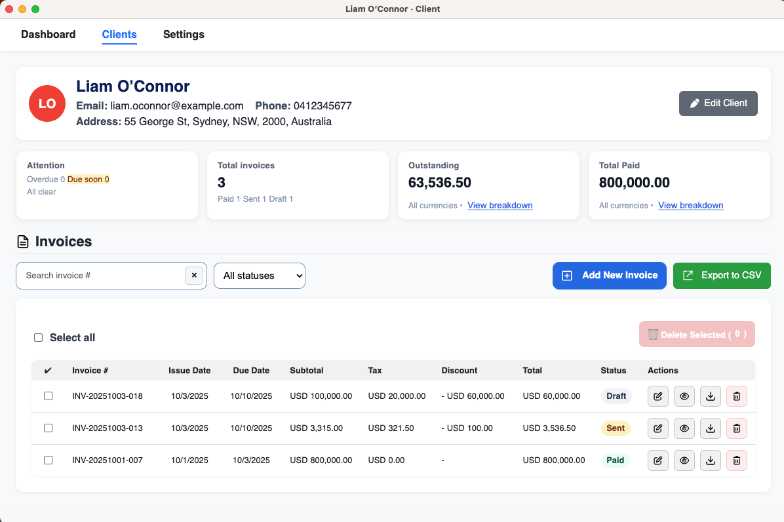The image size is (784, 522).
Task: Click edit icon for invoice INV-20251003-018
Action: (658, 396)
